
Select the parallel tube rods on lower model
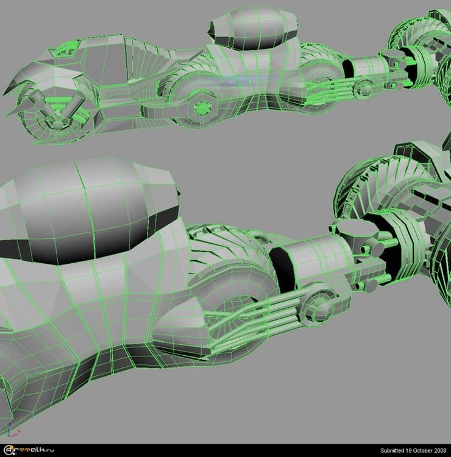[x=262, y=311]
